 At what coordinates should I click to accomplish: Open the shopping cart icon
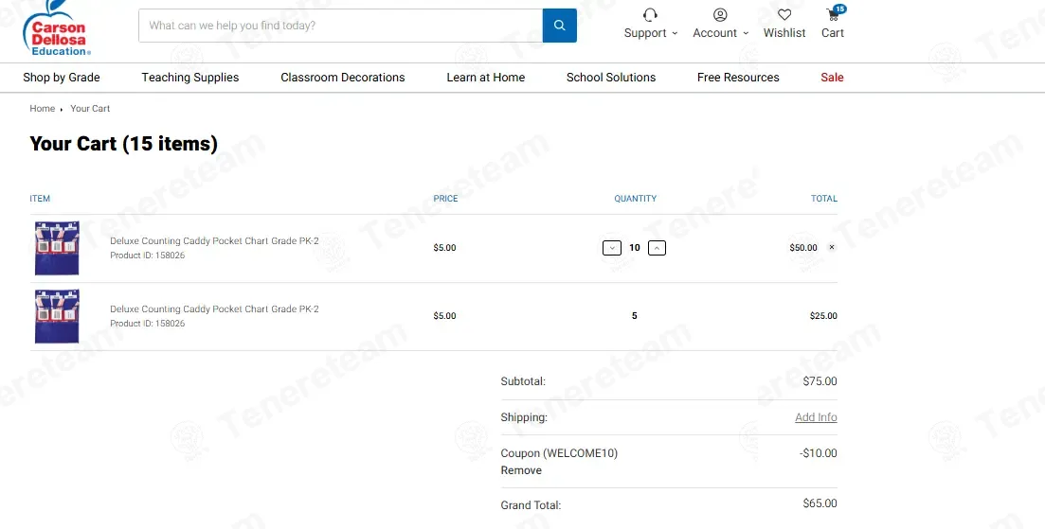coord(833,14)
